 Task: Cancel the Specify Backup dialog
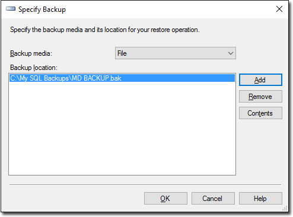(x=213, y=198)
